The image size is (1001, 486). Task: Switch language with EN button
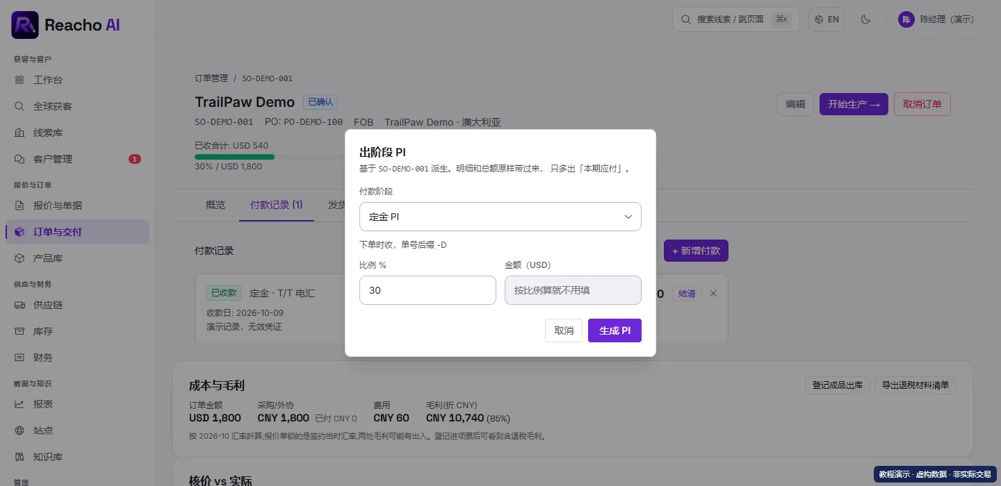827,19
